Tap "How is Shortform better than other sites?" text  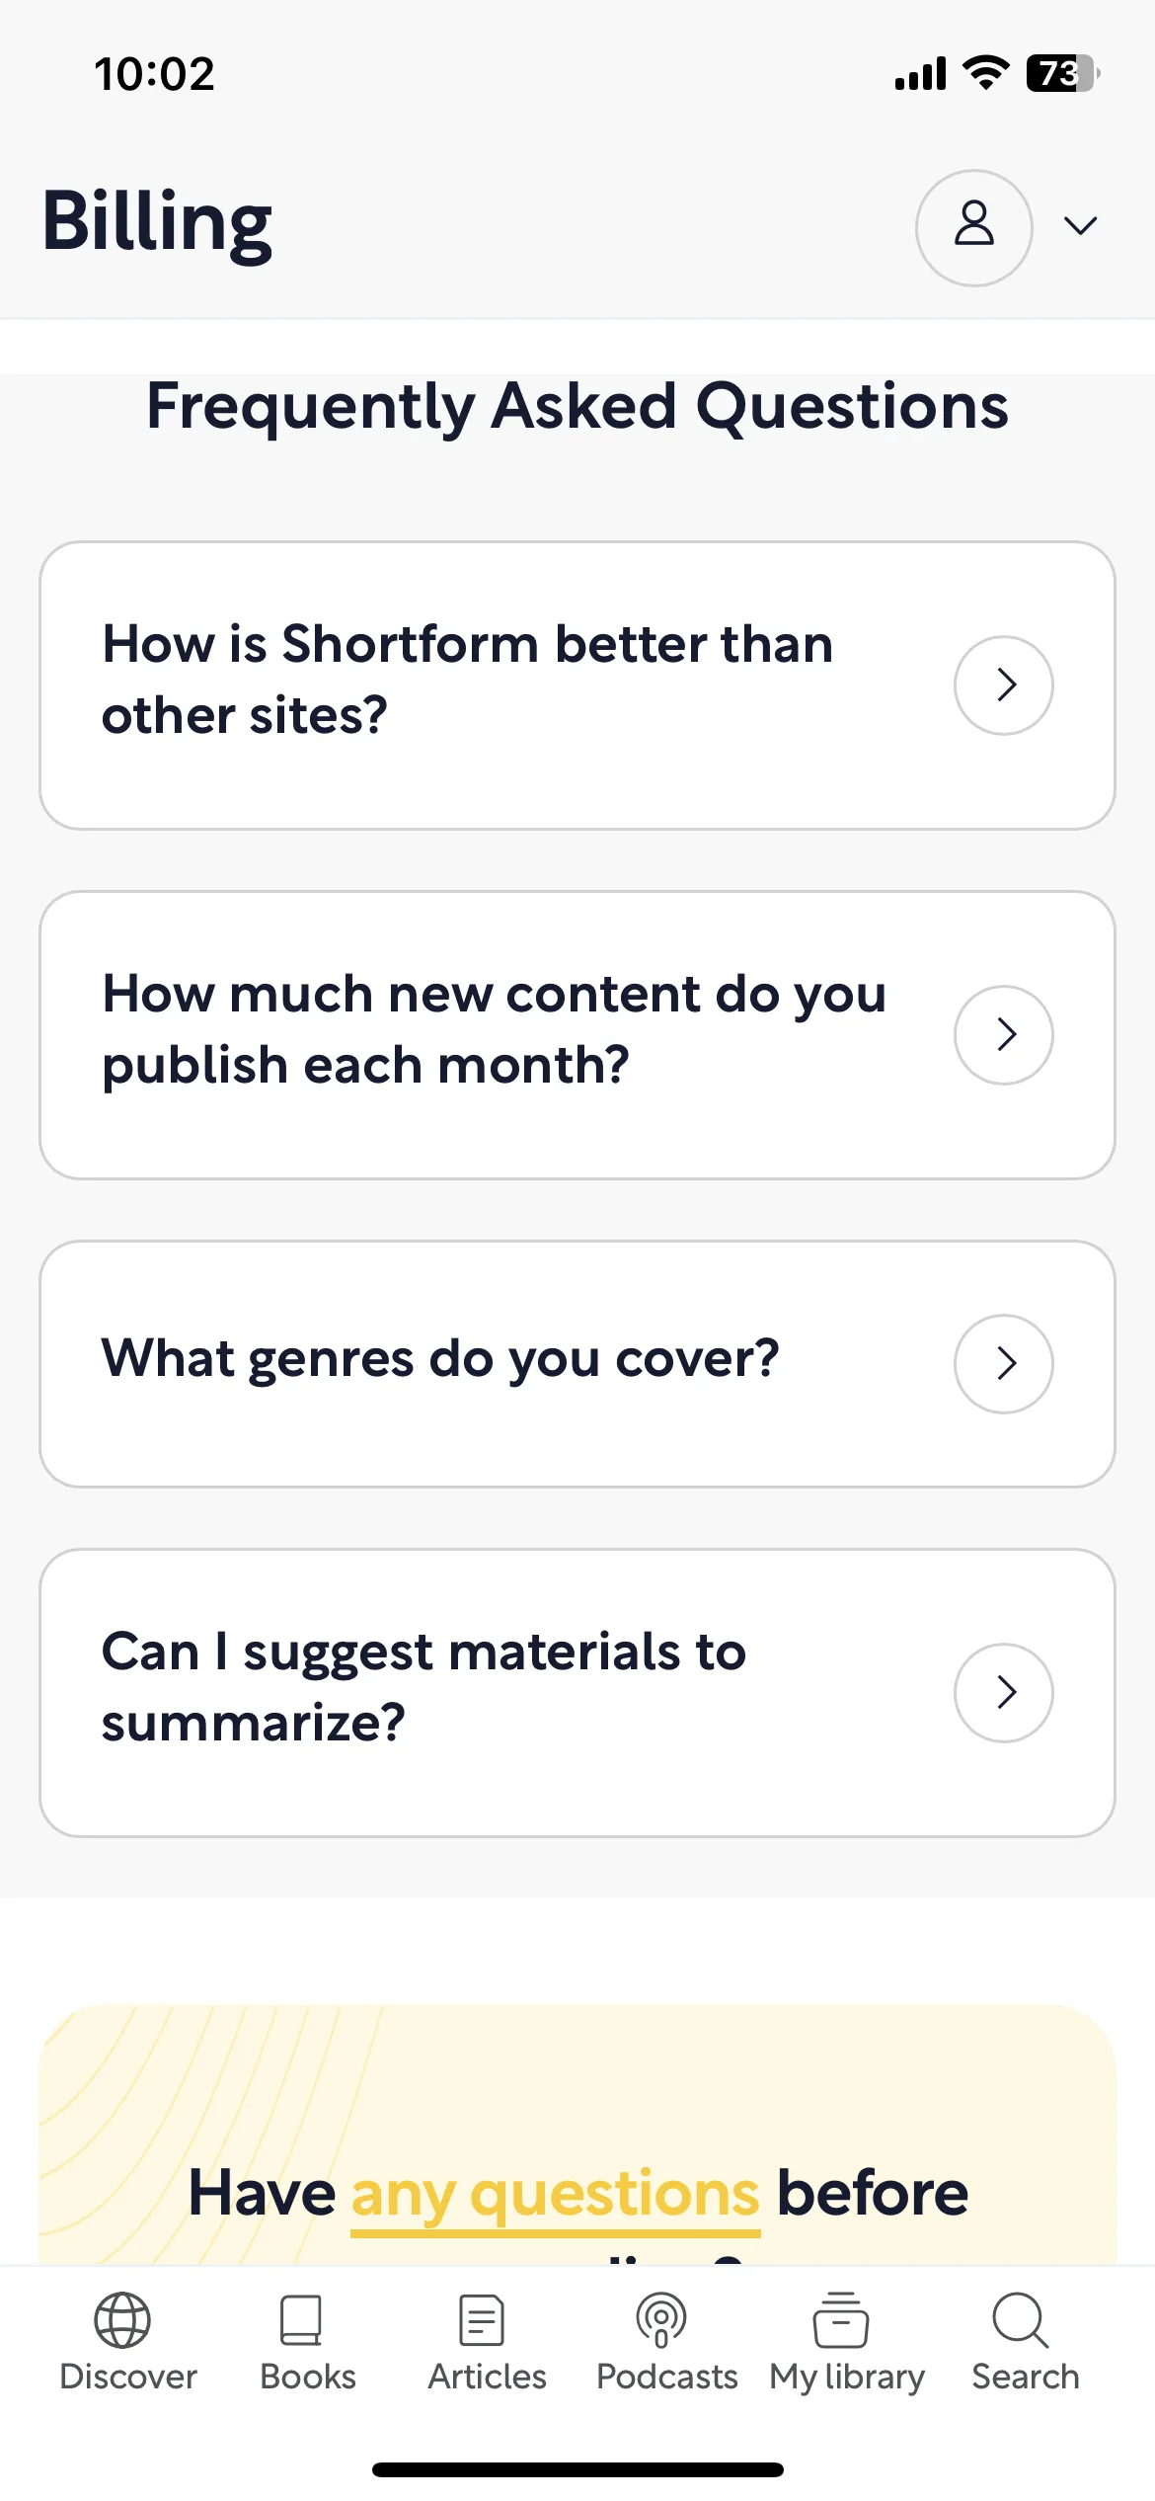[x=468, y=680]
